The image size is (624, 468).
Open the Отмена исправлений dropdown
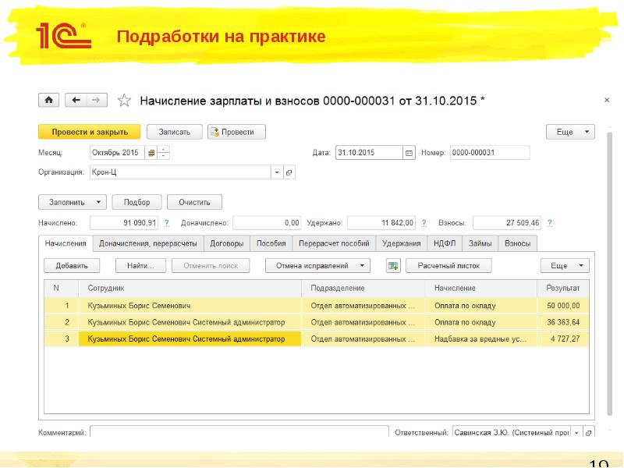point(317,266)
